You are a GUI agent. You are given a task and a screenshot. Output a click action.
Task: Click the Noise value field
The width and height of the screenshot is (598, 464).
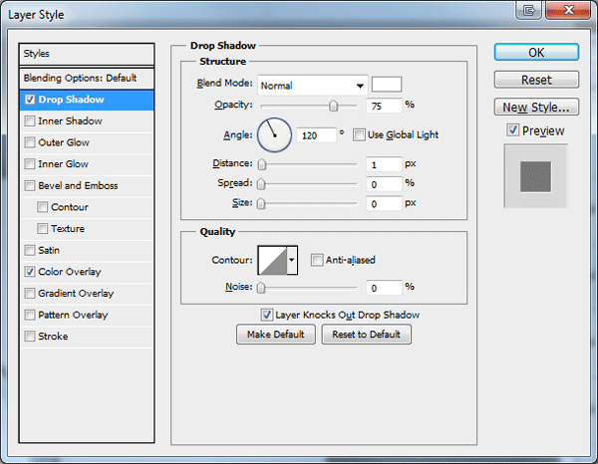click(384, 288)
